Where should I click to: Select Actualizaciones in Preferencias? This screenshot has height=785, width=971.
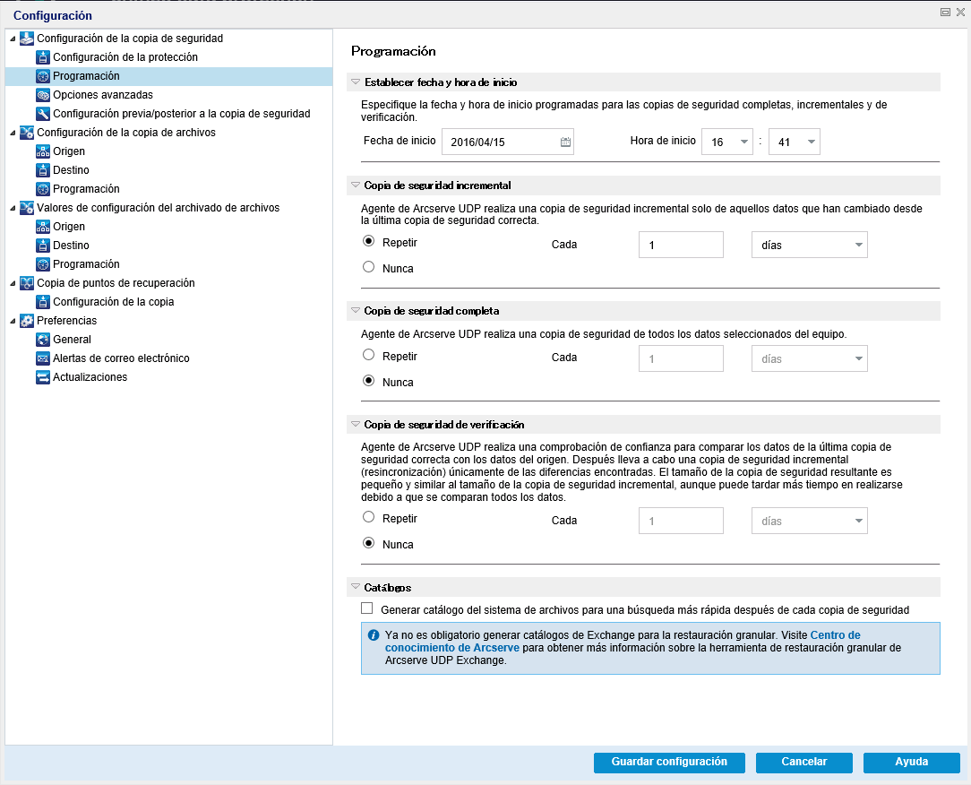tap(90, 377)
